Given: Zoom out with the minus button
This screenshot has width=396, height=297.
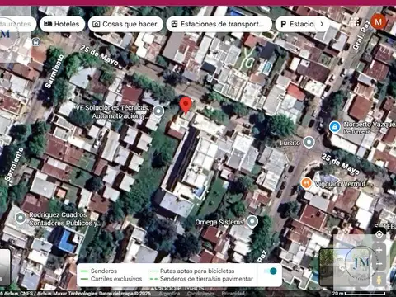Looking at the screenshot, I should 379,264.
